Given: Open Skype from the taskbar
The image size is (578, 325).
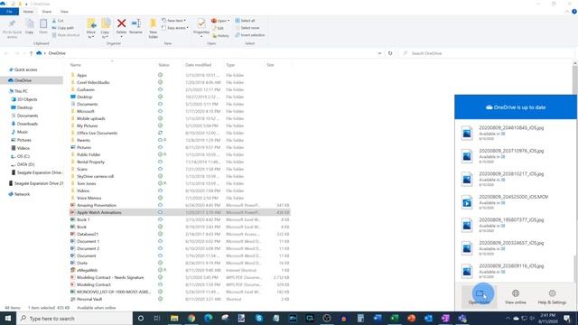Looking at the screenshot, I should coord(259,318).
